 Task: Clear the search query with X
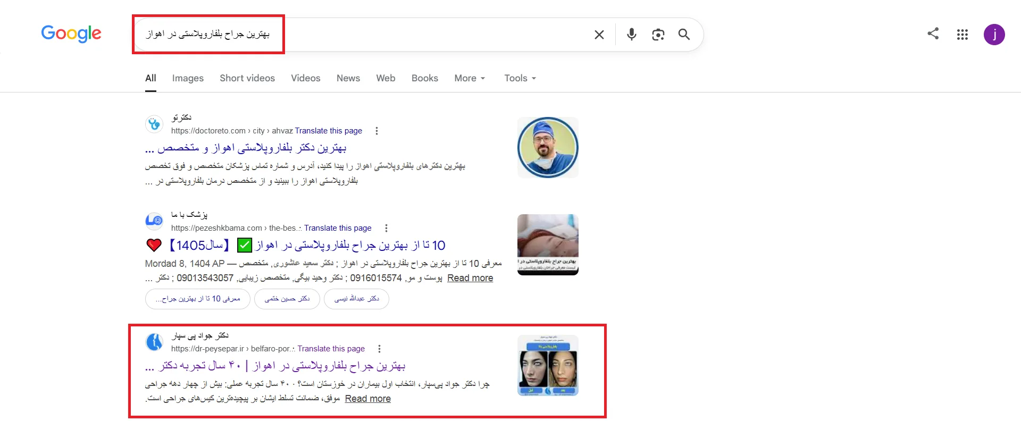click(x=599, y=35)
